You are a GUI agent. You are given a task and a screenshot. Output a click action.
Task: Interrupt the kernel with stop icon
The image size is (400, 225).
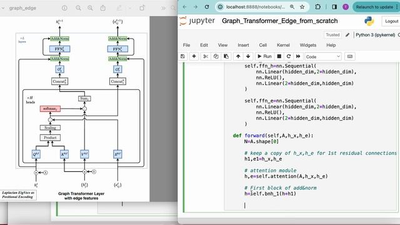[x=279, y=56]
